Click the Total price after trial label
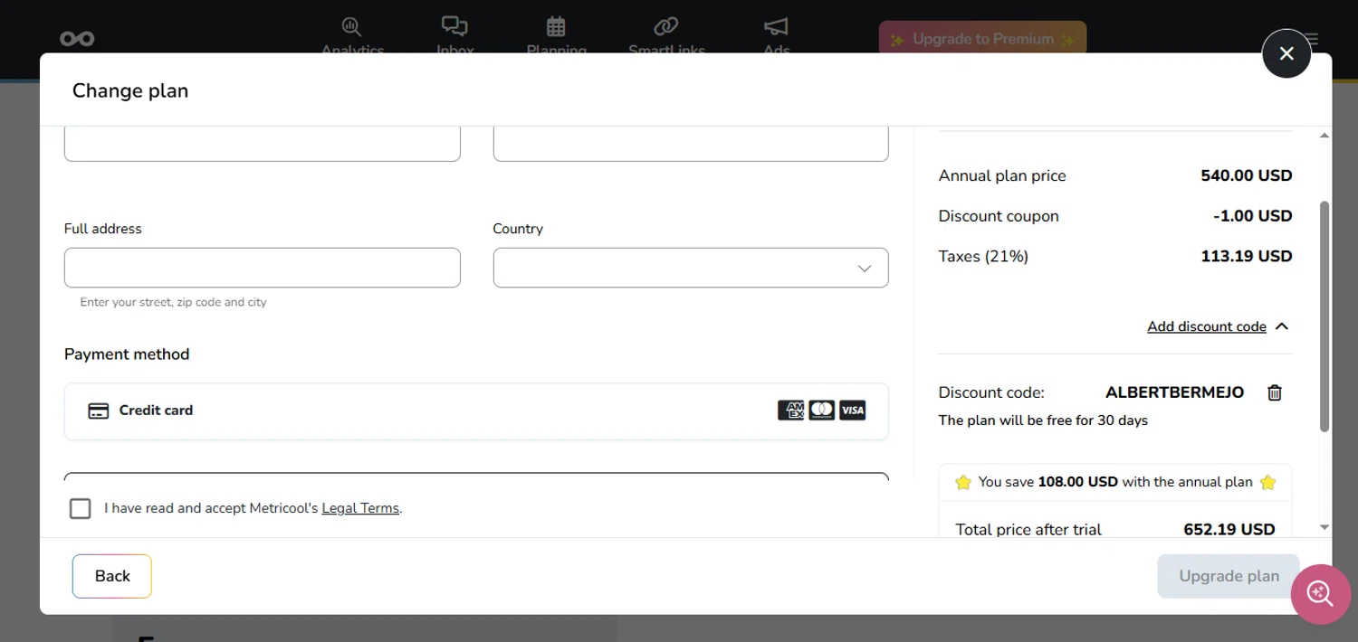 click(1028, 530)
